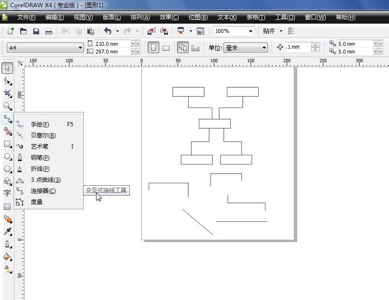Click the page width 210.0 mm field
This screenshot has width=389, height=300.
pyautogui.click(x=112, y=44)
